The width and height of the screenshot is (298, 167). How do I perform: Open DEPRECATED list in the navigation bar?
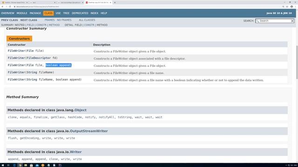point(80,13)
